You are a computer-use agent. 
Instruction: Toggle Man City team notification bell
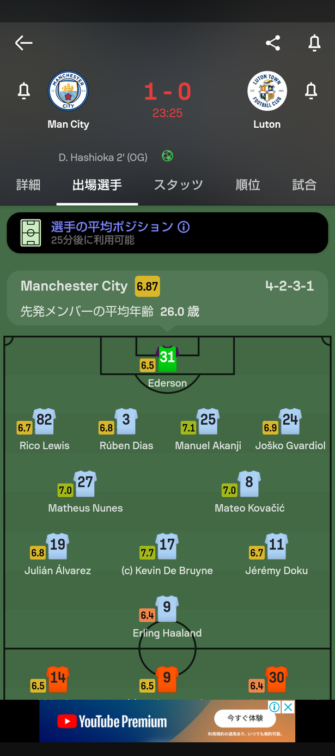tap(24, 91)
